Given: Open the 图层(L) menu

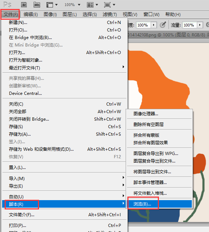Looking at the screenshot, I should tap(70, 14).
